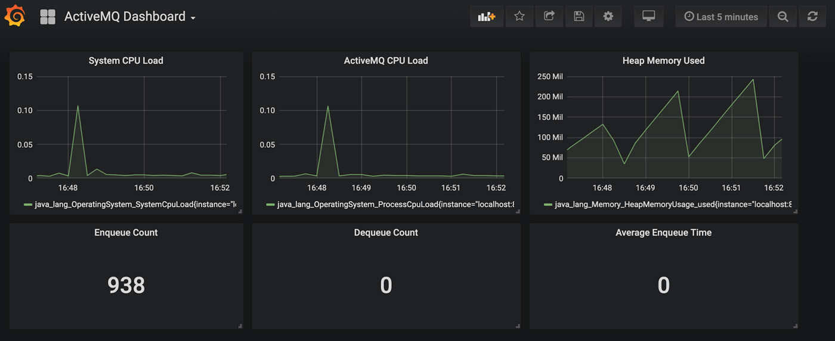Change HeapMemoryUsage series color swatch
This screenshot has width=835, height=341.
click(x=548, y=204)
